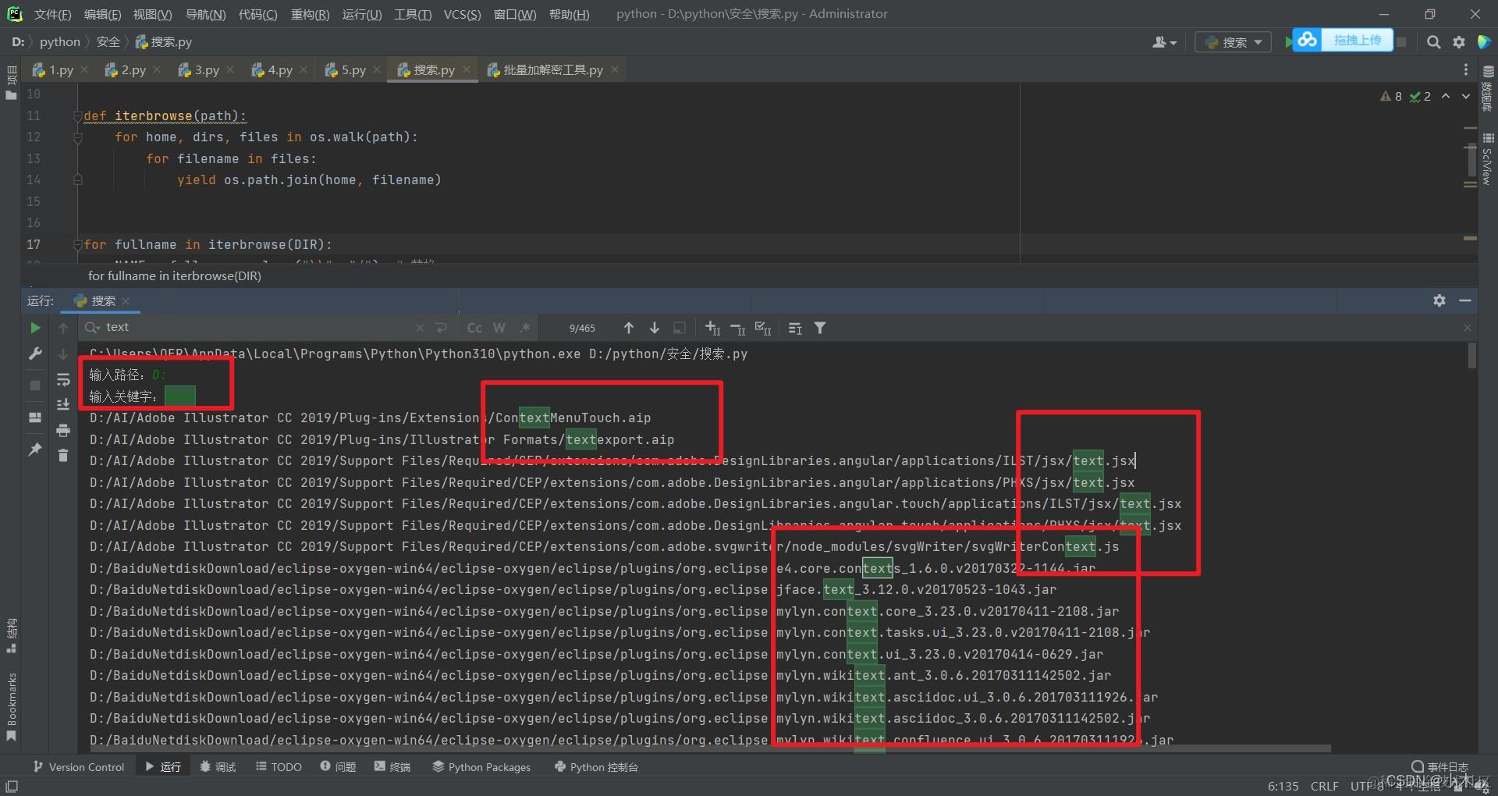Toggle match case (Cc) in search
Image resolution: width=1498 pixels, height=796 pixels.
474,328
